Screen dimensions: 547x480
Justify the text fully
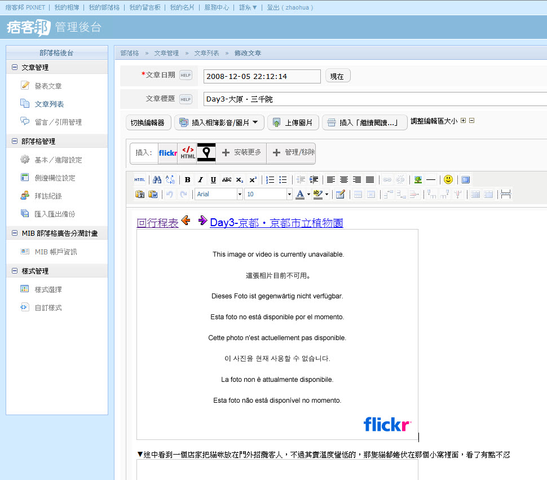pyautogui.click(x=370, y=180)
